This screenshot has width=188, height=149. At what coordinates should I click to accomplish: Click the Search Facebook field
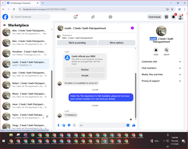[30, 17]
